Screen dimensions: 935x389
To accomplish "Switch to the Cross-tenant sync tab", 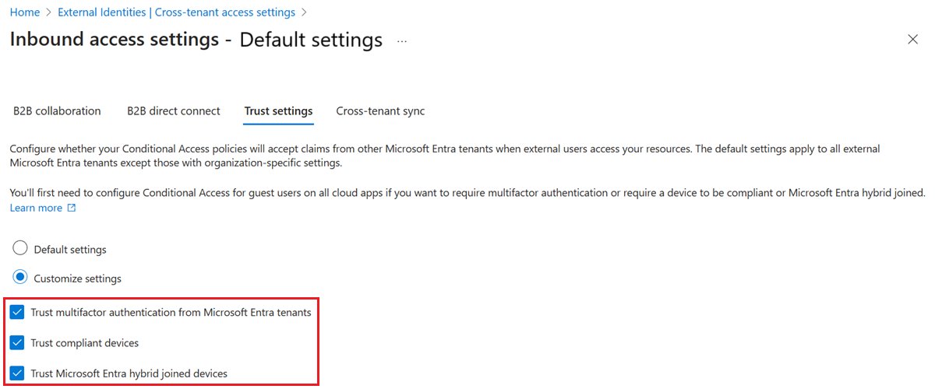I will coord(380,111).
